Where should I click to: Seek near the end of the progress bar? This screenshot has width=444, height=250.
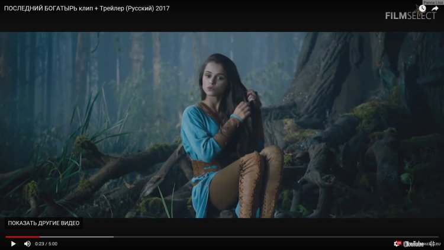coord(430,237)
